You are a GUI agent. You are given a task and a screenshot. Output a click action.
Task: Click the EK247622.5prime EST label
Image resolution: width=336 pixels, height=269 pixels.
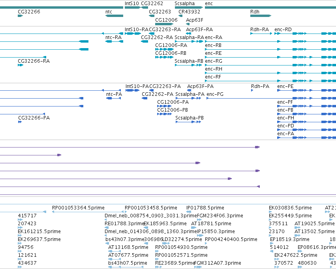click(x=296, y=255)
